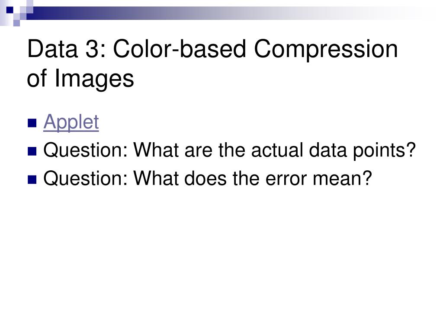Click the text "What are the actual data points?"
443x332 pixels.
click(x=274, y=150)
